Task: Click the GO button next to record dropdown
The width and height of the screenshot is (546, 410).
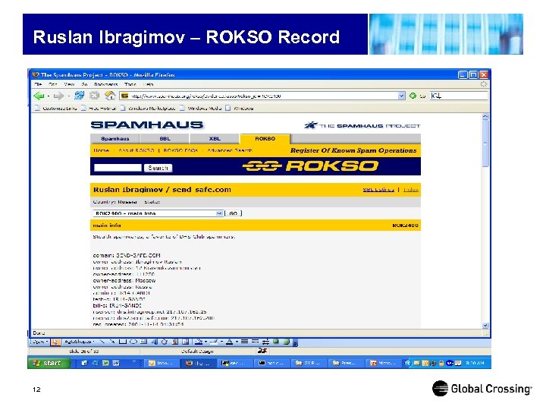Action: [x=234, y=213]
